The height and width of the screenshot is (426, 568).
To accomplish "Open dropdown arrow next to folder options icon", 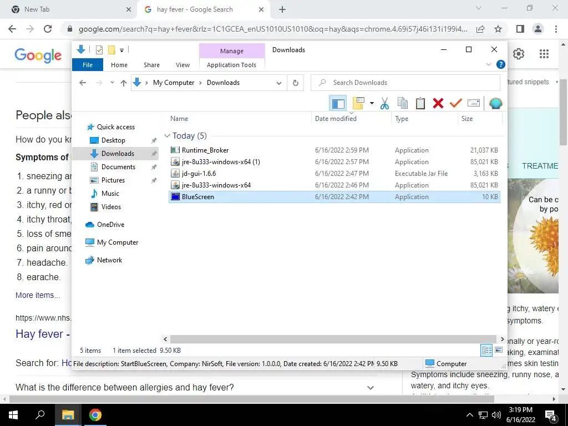I will (372, 104).
